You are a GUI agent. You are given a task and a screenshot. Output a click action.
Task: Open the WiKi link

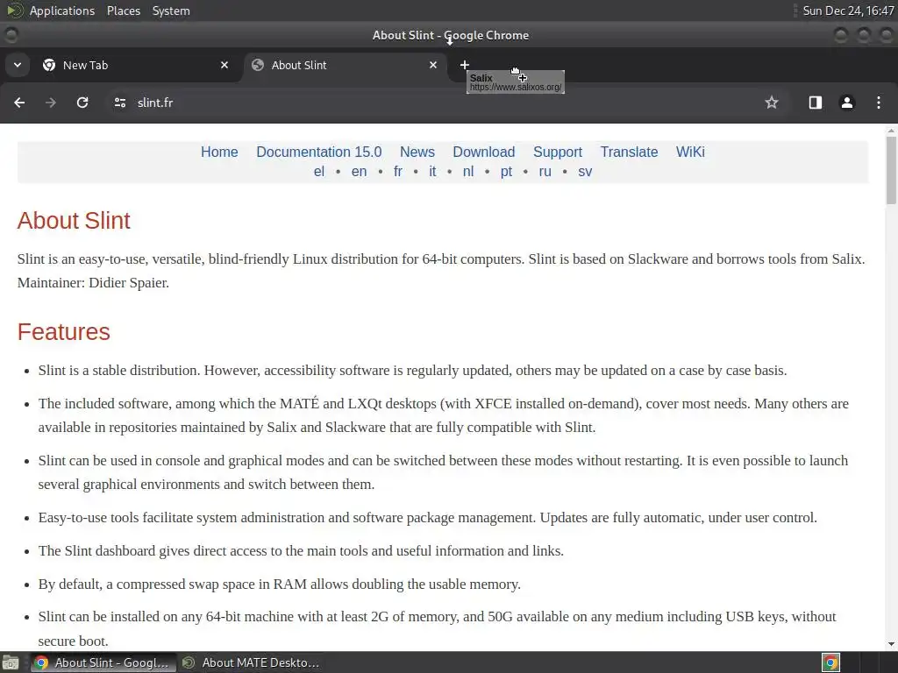690,152
